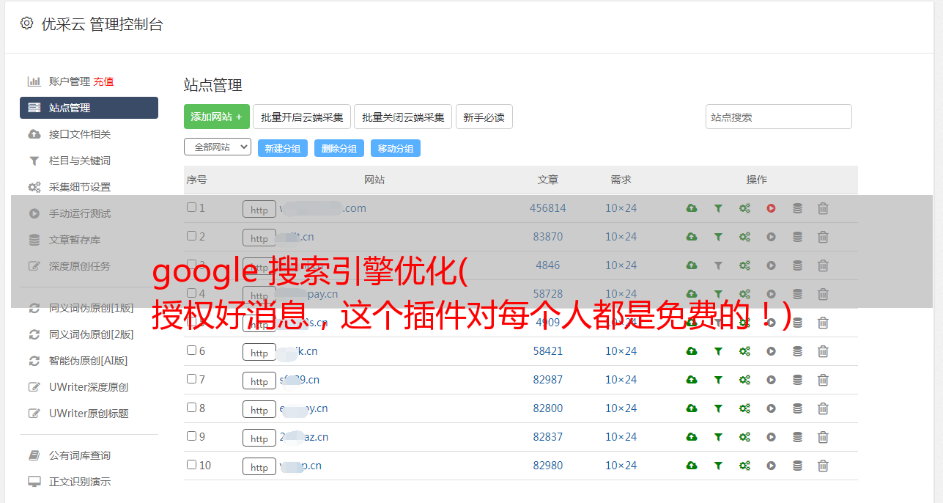Click the red play icon in row 1
The width and height of the screenshot is (943, 503).
[x=771, y=208]
